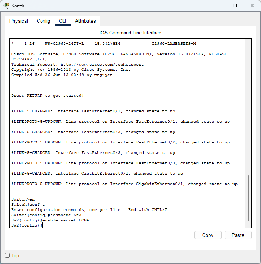The width and height of the screenshot is (261, 264).
Task: Click the IOS Command Line Interface heading
Action: coord(130,33)
